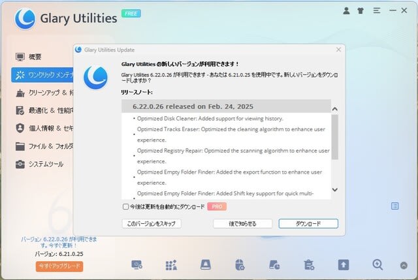This screenshot has width=418, height=280.
Task: Open the grid modules icon in bottom toolbar
Action: (171, 265)
